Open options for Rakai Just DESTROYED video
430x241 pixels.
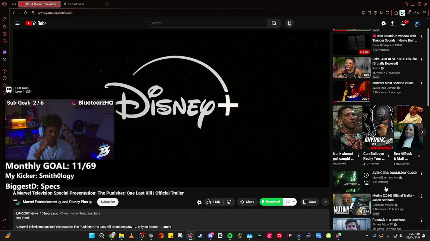pyautogui.click(x=421, y=60)
